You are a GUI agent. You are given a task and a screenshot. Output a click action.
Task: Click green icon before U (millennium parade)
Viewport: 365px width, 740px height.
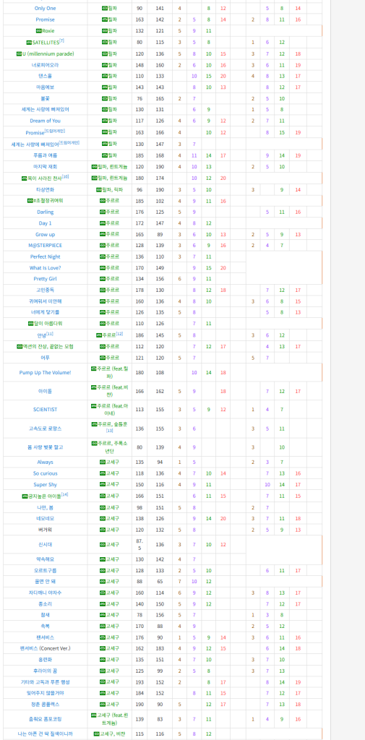click(x=19, y=53)
